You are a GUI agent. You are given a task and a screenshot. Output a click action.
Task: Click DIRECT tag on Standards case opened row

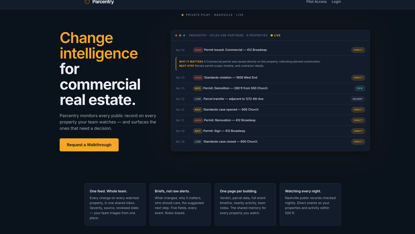point(358,110)
